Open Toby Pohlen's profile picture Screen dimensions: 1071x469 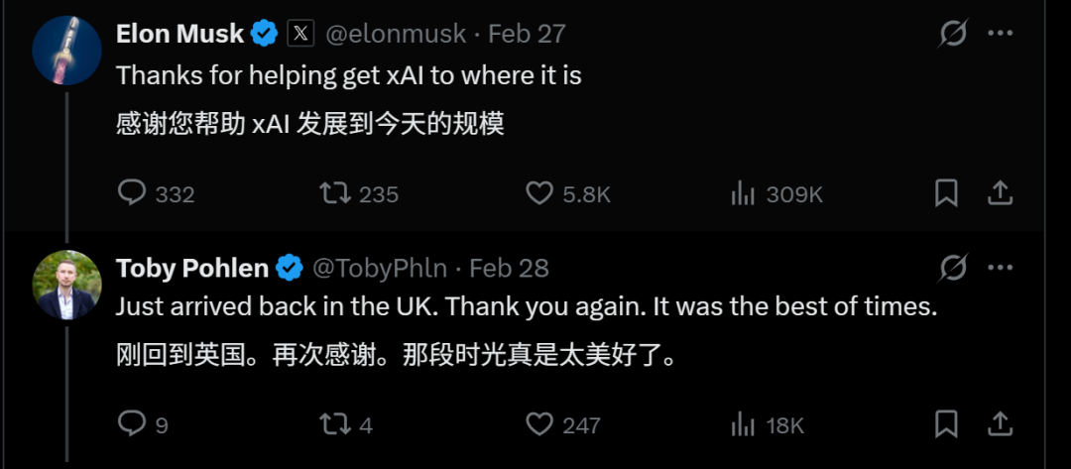(67, 285)
